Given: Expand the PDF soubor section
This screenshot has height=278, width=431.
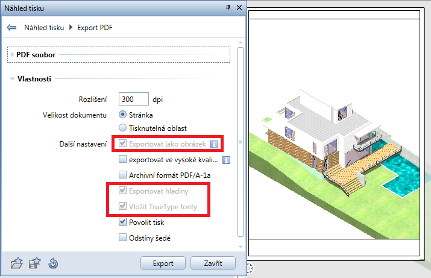Looking at the screenshot, I should click(x=13, y=55).
